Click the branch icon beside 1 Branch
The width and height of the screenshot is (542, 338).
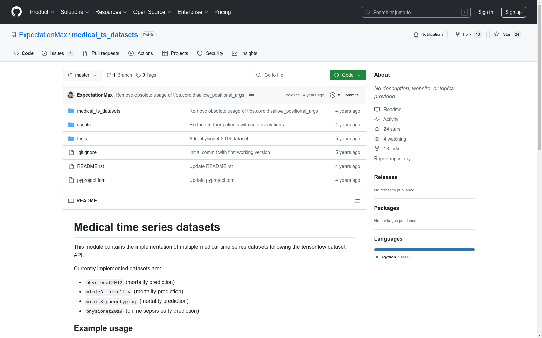(109, 75)
